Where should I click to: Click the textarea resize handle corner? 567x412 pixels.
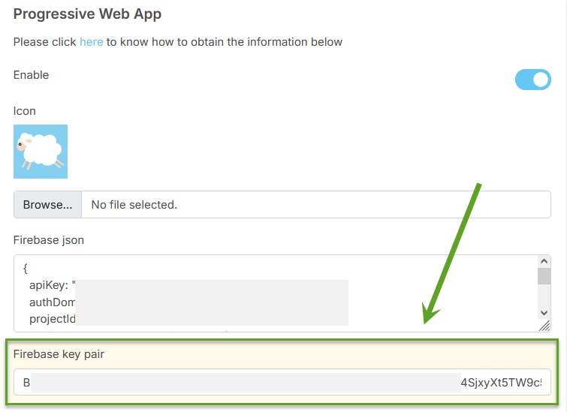coord(544,326)
